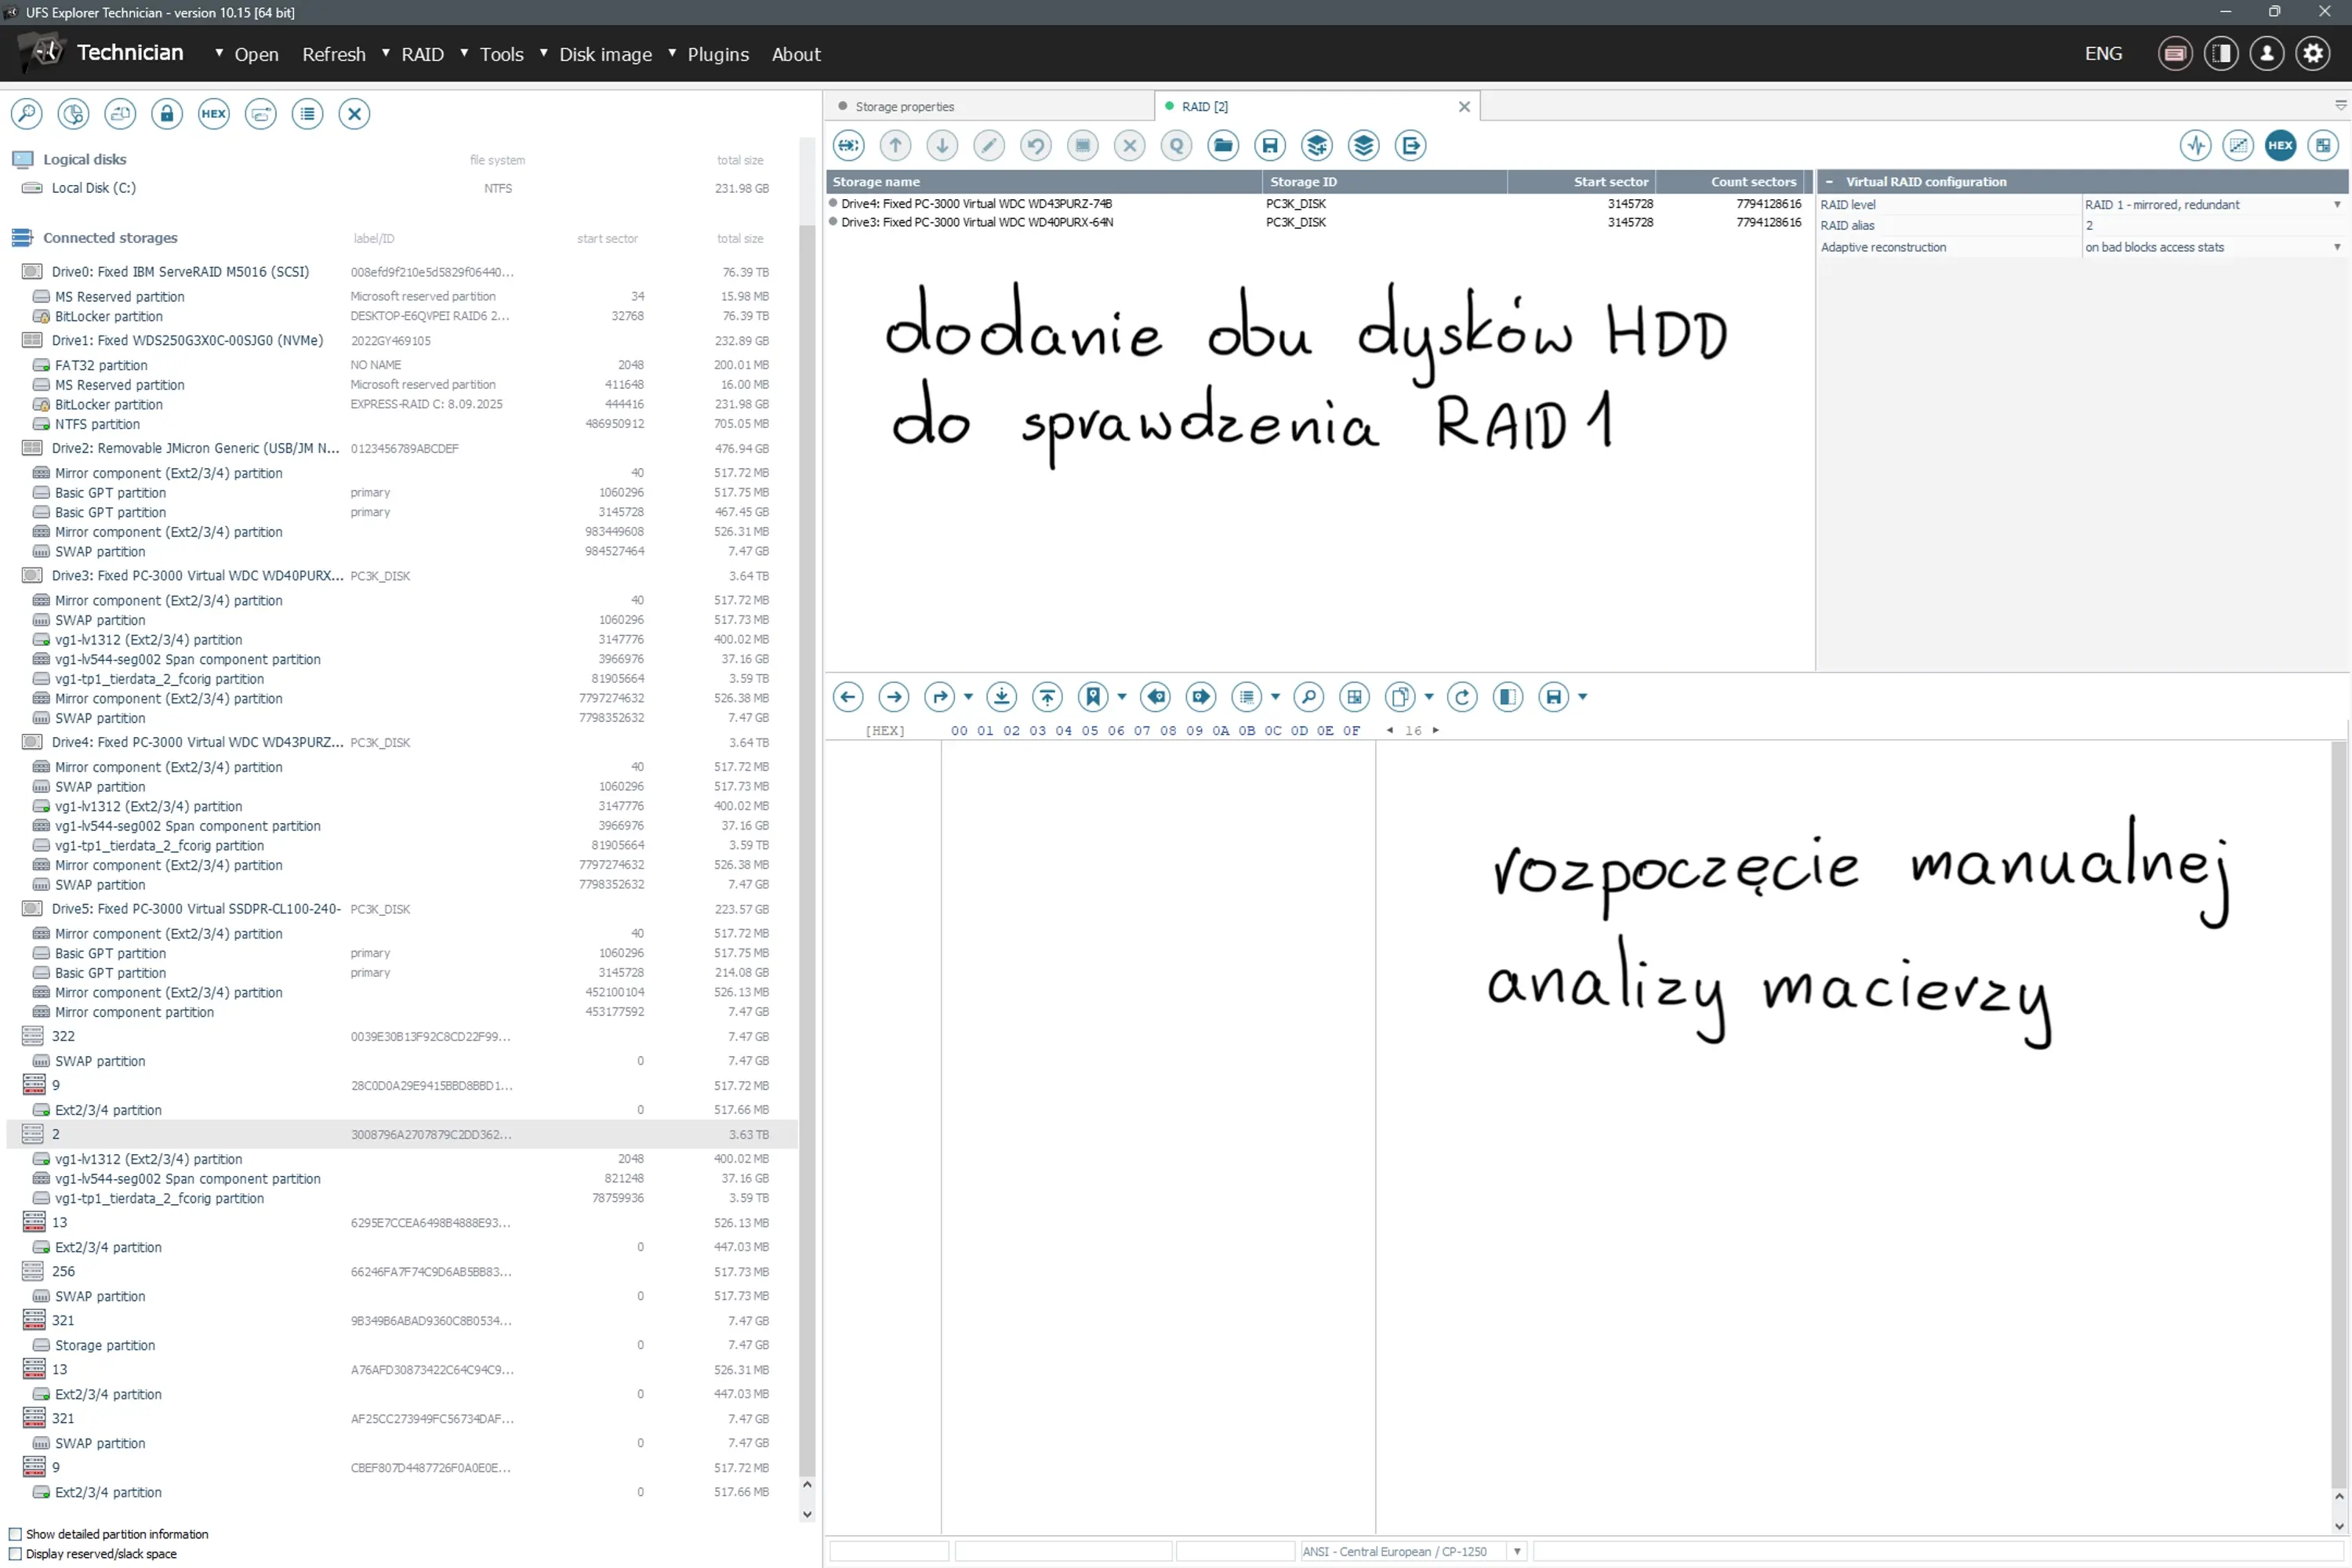Viewport: 2352px width, 1568px height.
Task: Collapse the Virtual RAID configuration section
Action: (1829, 182)
